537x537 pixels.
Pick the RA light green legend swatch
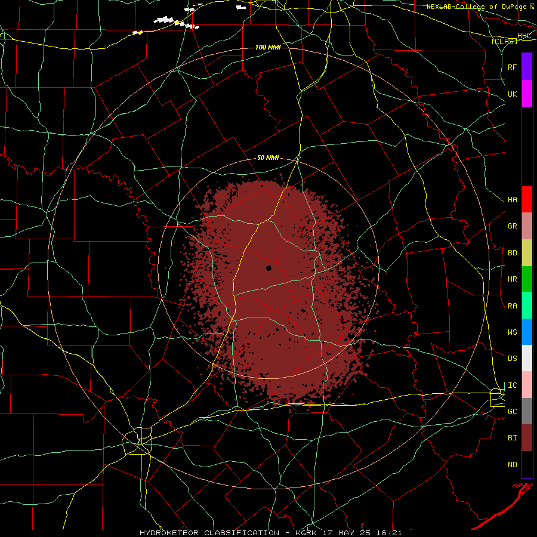(527, 305)
